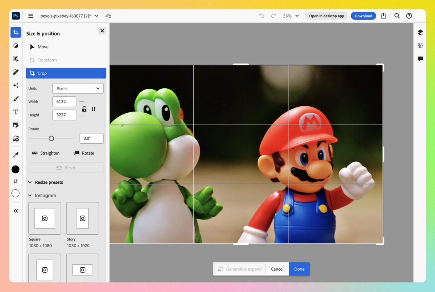Open the black foreground color swatch
Viewport: 435px width, 292px height.
(16, 169)
